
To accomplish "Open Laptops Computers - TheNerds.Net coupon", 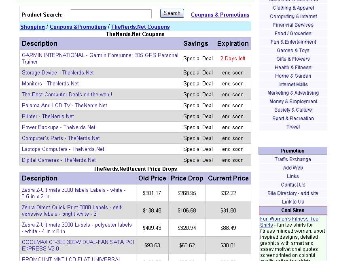I will (63, 149).
